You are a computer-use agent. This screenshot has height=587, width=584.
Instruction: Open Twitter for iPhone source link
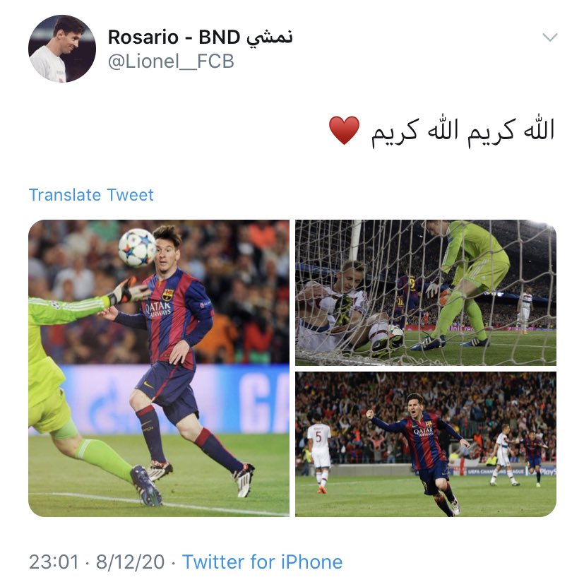point(262,562)
